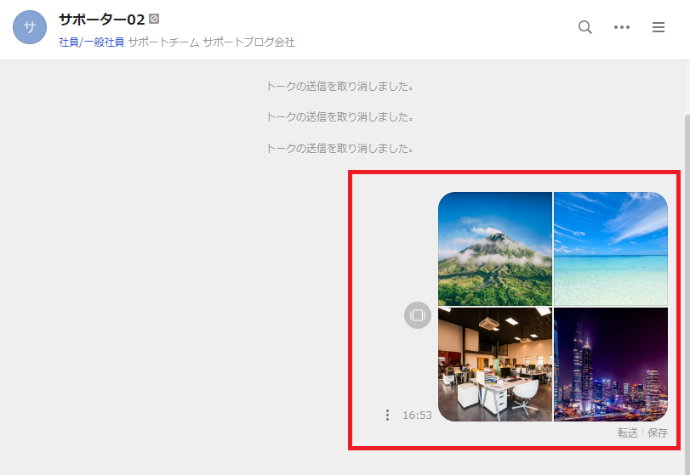The image size is (690, 475).
Task: Open the night city skyline photo
Action: pos(611,365)
